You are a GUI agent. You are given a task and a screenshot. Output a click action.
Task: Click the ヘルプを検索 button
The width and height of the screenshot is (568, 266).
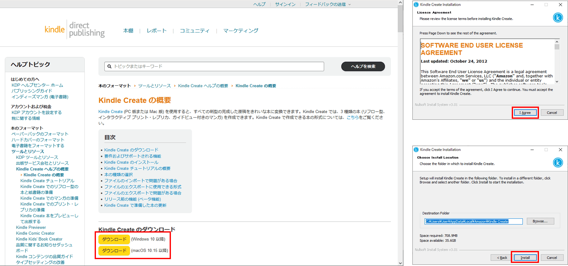click(363, 66)
